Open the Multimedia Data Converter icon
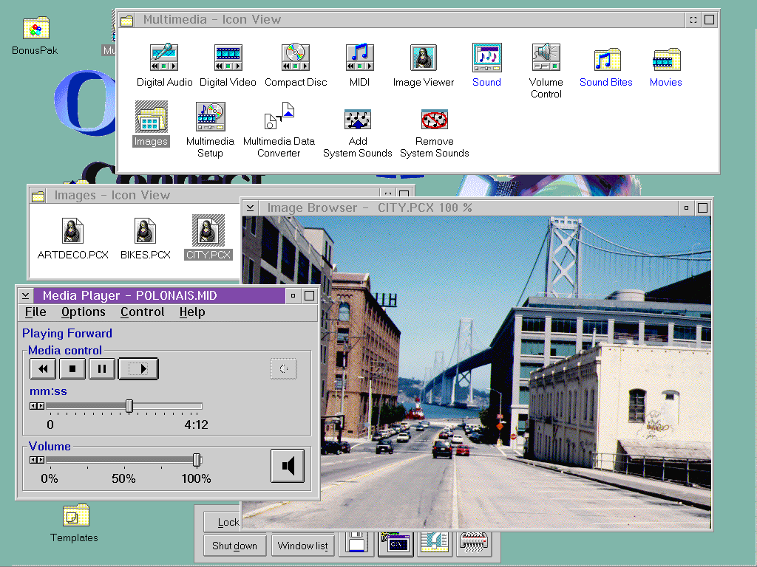 pos(279,117)
